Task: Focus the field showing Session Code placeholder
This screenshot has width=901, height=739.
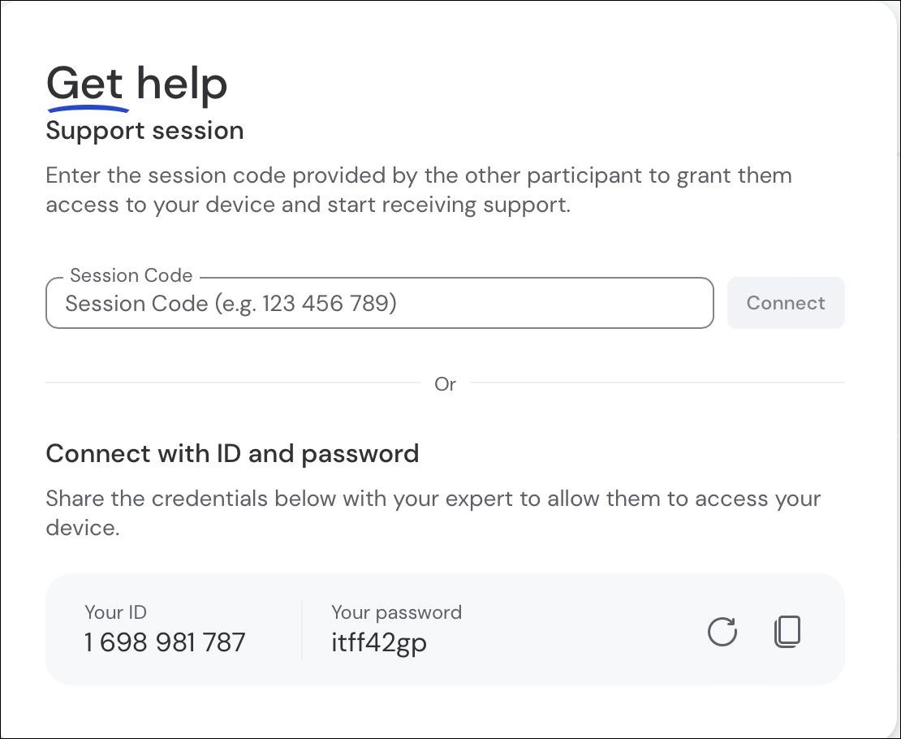Action: coord(379,303)
